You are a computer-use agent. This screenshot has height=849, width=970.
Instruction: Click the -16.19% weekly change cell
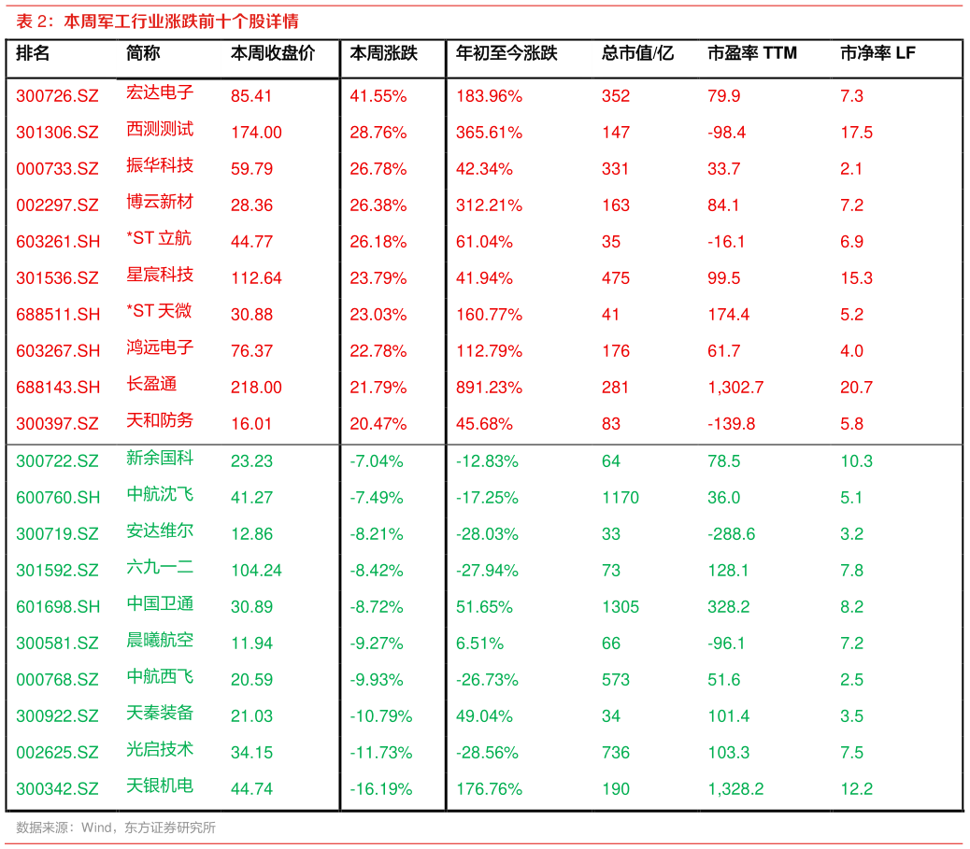point(380,789)
